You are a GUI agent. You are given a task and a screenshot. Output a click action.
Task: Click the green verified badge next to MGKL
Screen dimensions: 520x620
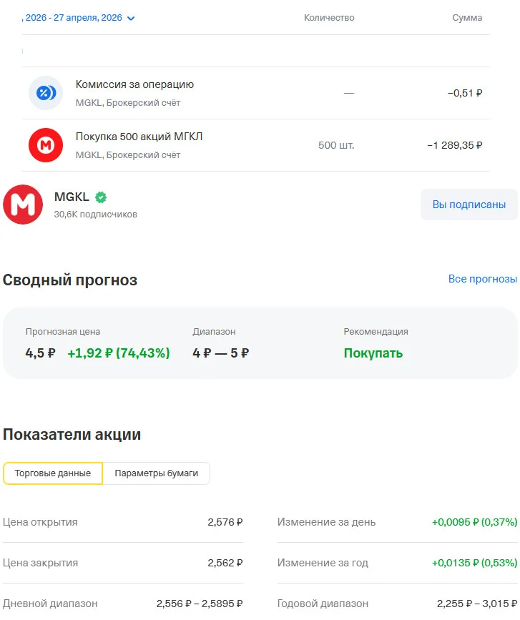101,197
